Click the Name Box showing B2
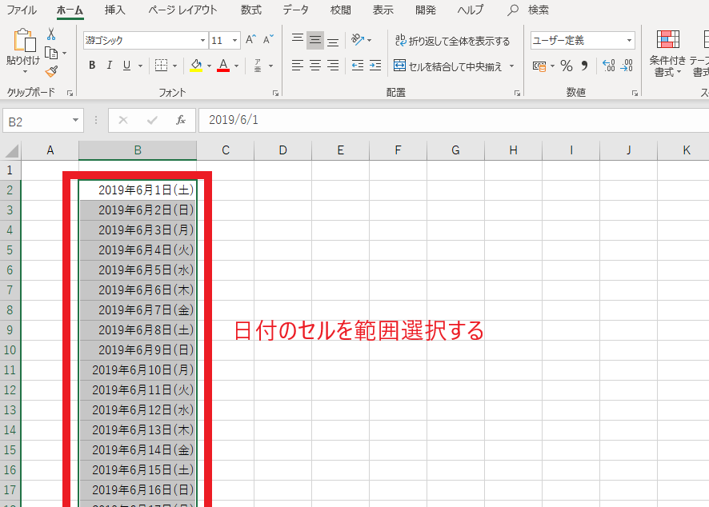709x507 pixels. coord(36,121)
